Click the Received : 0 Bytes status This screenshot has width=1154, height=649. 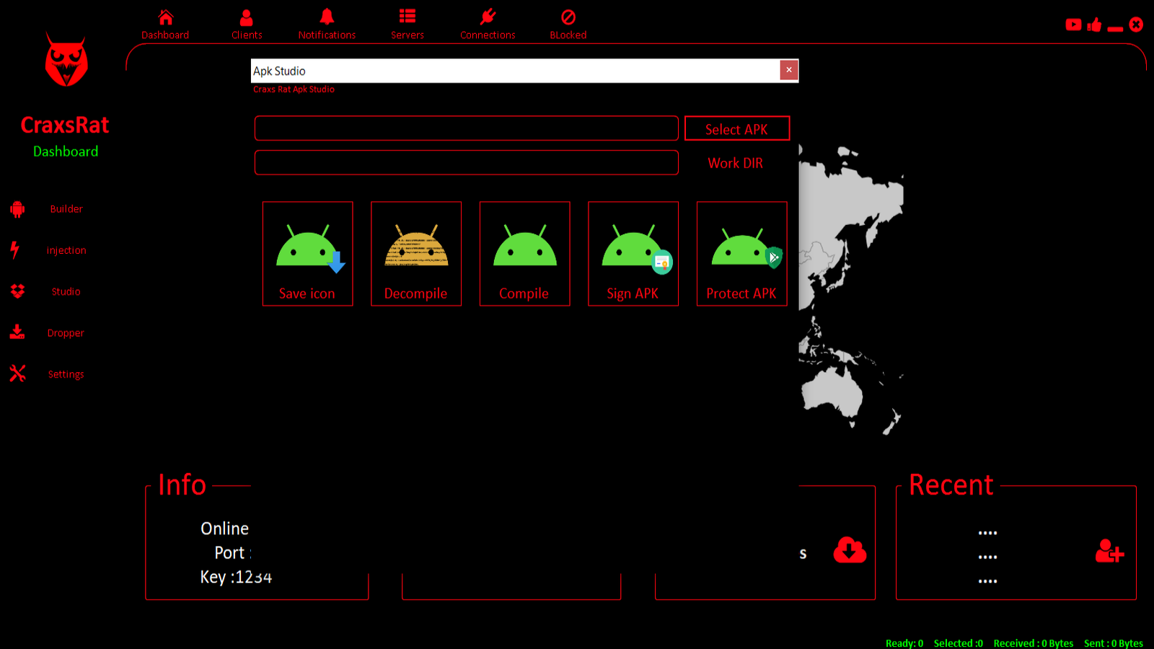pos(1034,643)
